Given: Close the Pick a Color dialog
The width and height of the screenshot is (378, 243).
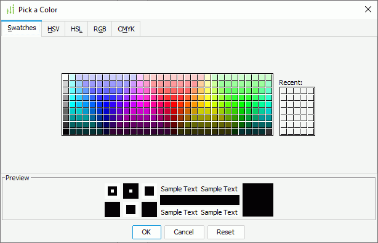Looking at the screenshot, I should 368,9.
